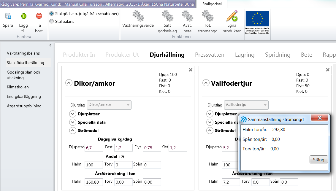The height and width of the screenshot is (191, 336).
Task: Close Sammanställning strömängd dialog with red X
Action: (x=319, y=118)
